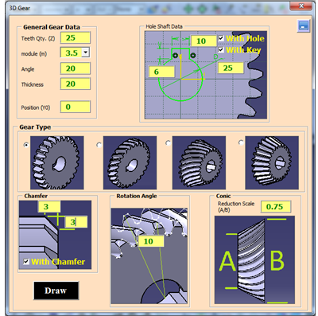Close the 3D Gear dialog
Viewport: 318px width, 316px height.
pos(301,6)
